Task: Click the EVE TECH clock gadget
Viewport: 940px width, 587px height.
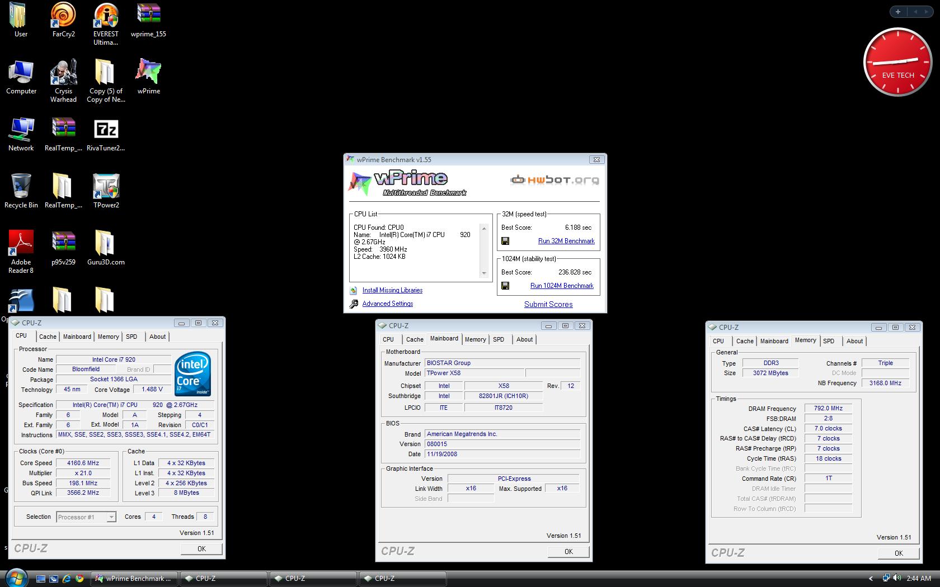Action: tap(898, 62)
